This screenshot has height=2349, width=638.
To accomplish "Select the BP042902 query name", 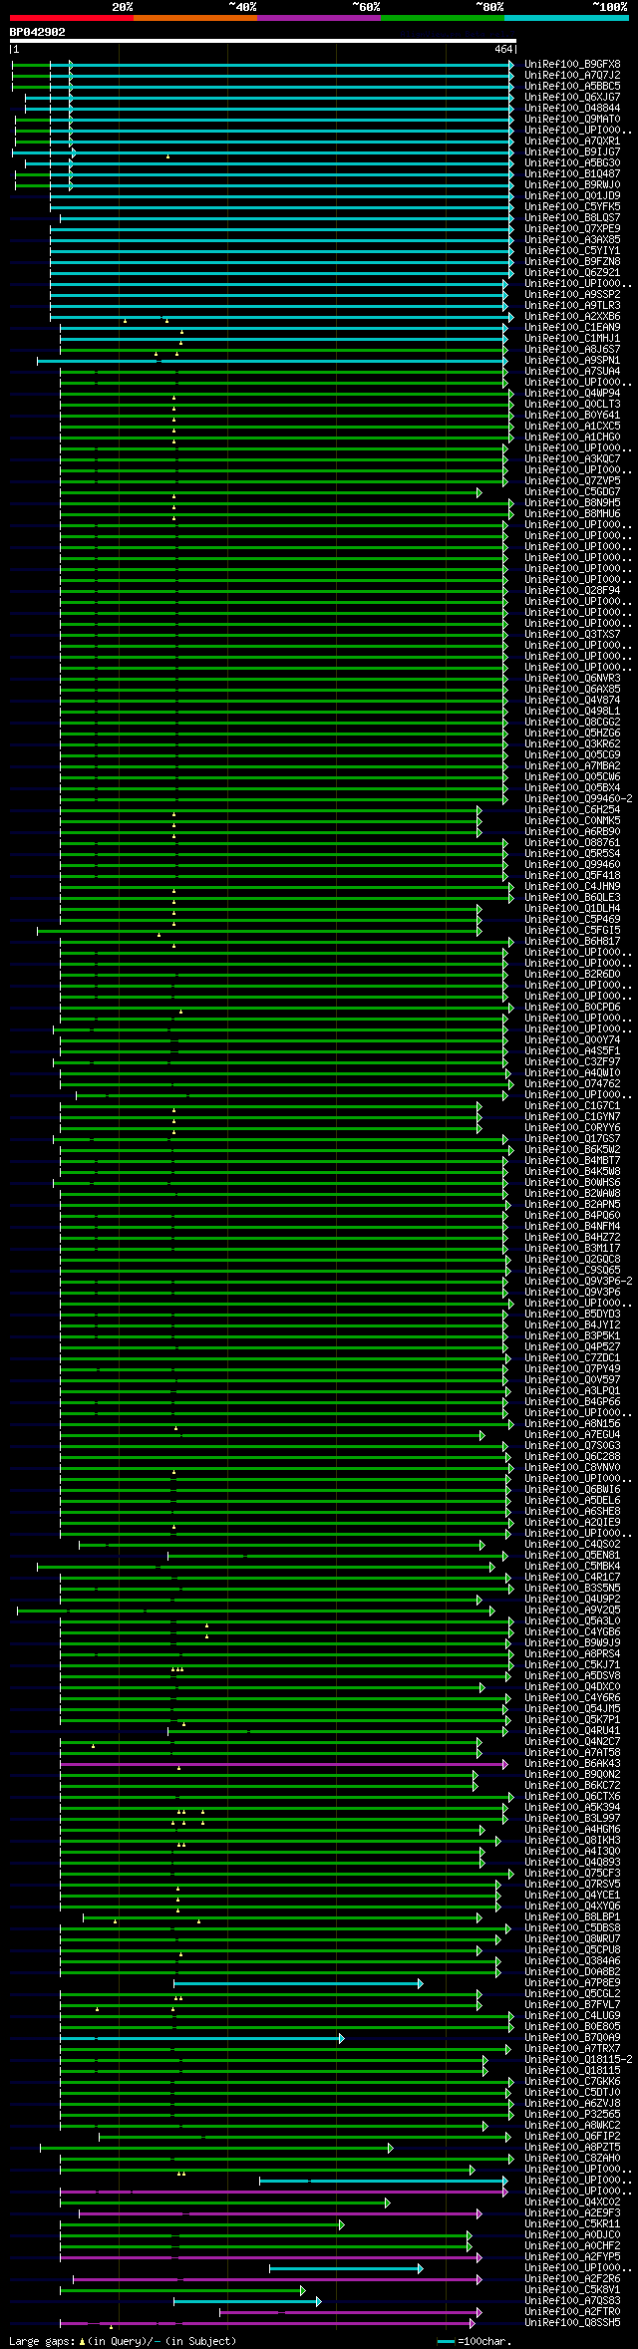I will click(37, 32).
